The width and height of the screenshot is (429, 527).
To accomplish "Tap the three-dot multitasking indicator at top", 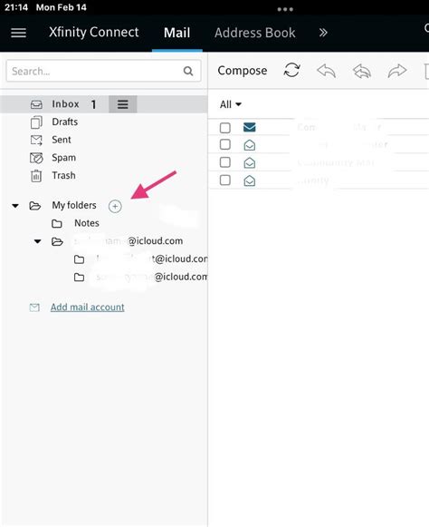I will click(285, 9).
